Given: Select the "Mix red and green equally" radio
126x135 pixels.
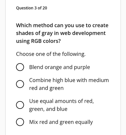Looking at the screenshot, I should [x=20, y=122].
